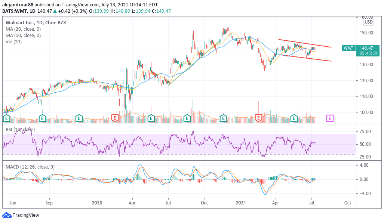Viewport: 384px width, 222px height.
Task: Click the alejandroar88 author name
Action: (x=18, y=4)
